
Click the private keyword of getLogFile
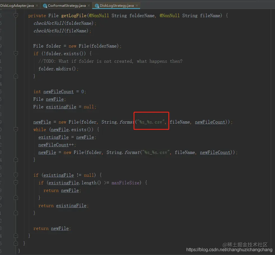pyautogui.click(x=37, y=16)
